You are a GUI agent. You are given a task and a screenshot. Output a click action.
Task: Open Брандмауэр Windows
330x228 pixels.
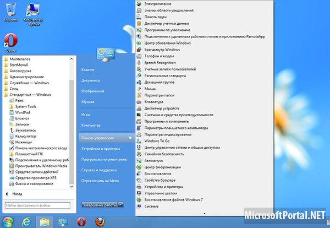[x=158, y=50]
